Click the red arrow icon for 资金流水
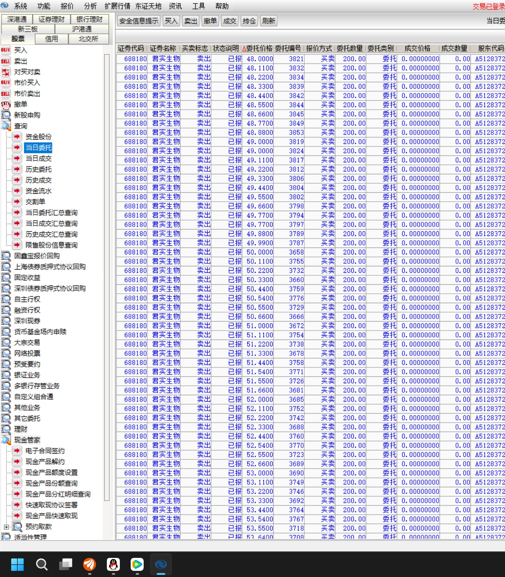This screenshot has height=577, width=505. click(x=17, y=191)
